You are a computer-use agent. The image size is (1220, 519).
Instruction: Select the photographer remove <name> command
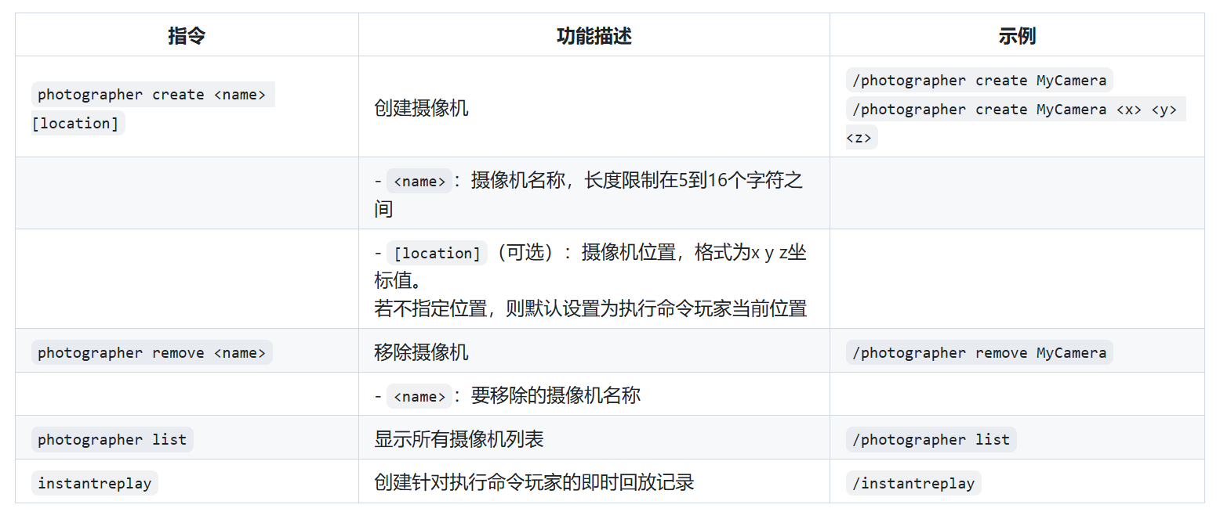[x=152, y=353]
